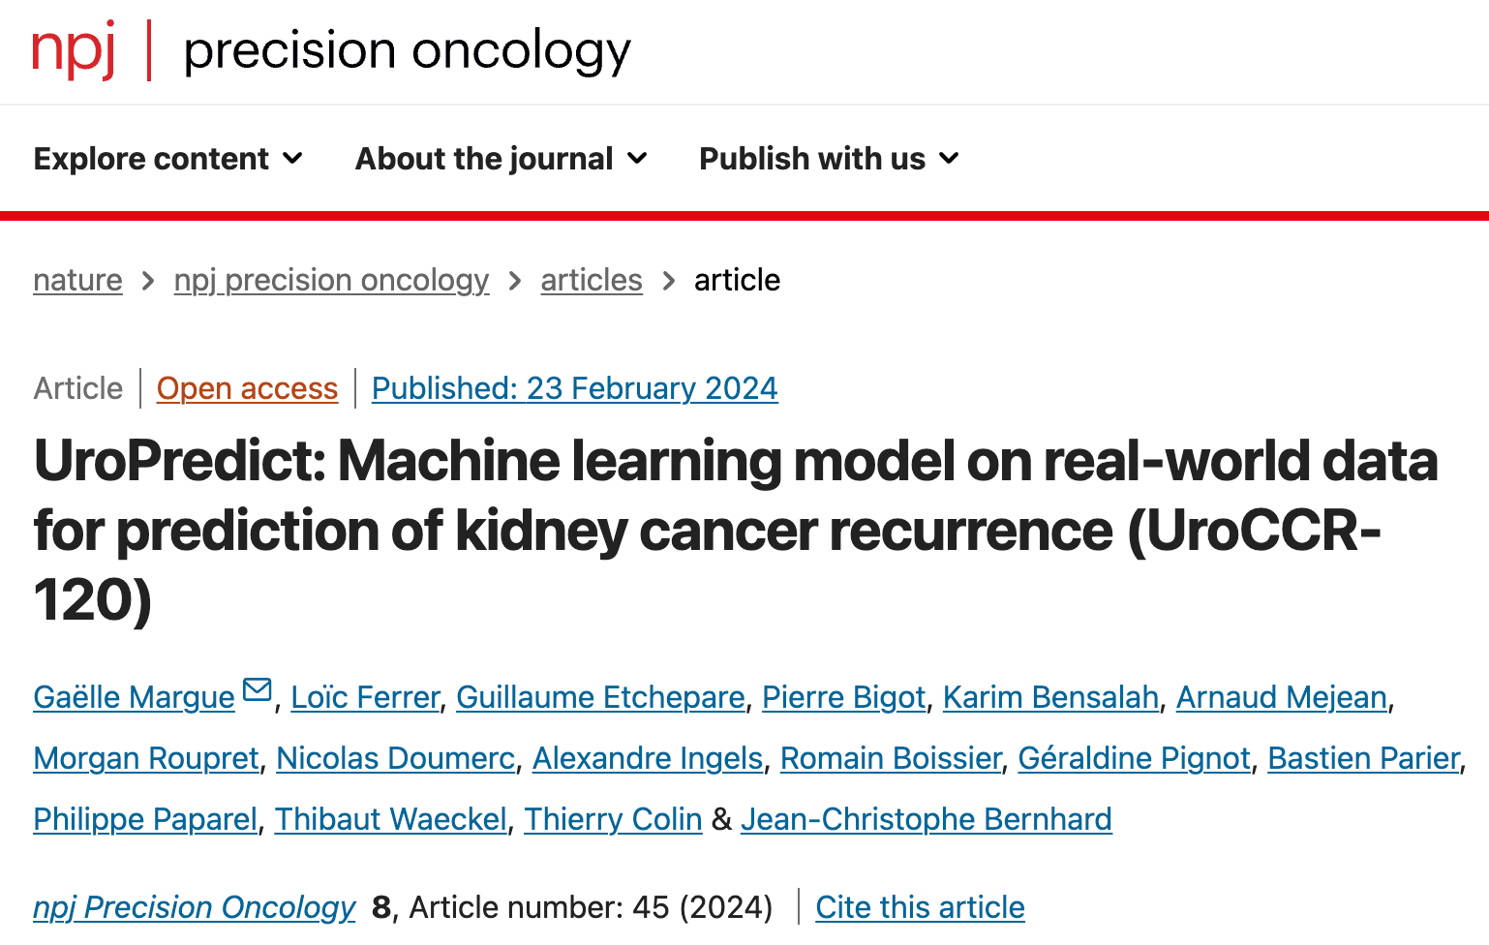Image resolution: width=1489 pixels, height=945 pixels.
Task: Open author Karim Bensalah link
Action: pyautogui.click(x=1050, y=697)
